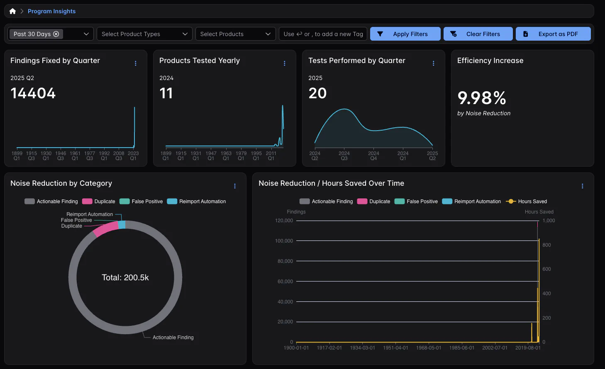This screenshot has height=369, width=605.
Task: Toggle Hours Saved series in time chart
Action: 527,201
